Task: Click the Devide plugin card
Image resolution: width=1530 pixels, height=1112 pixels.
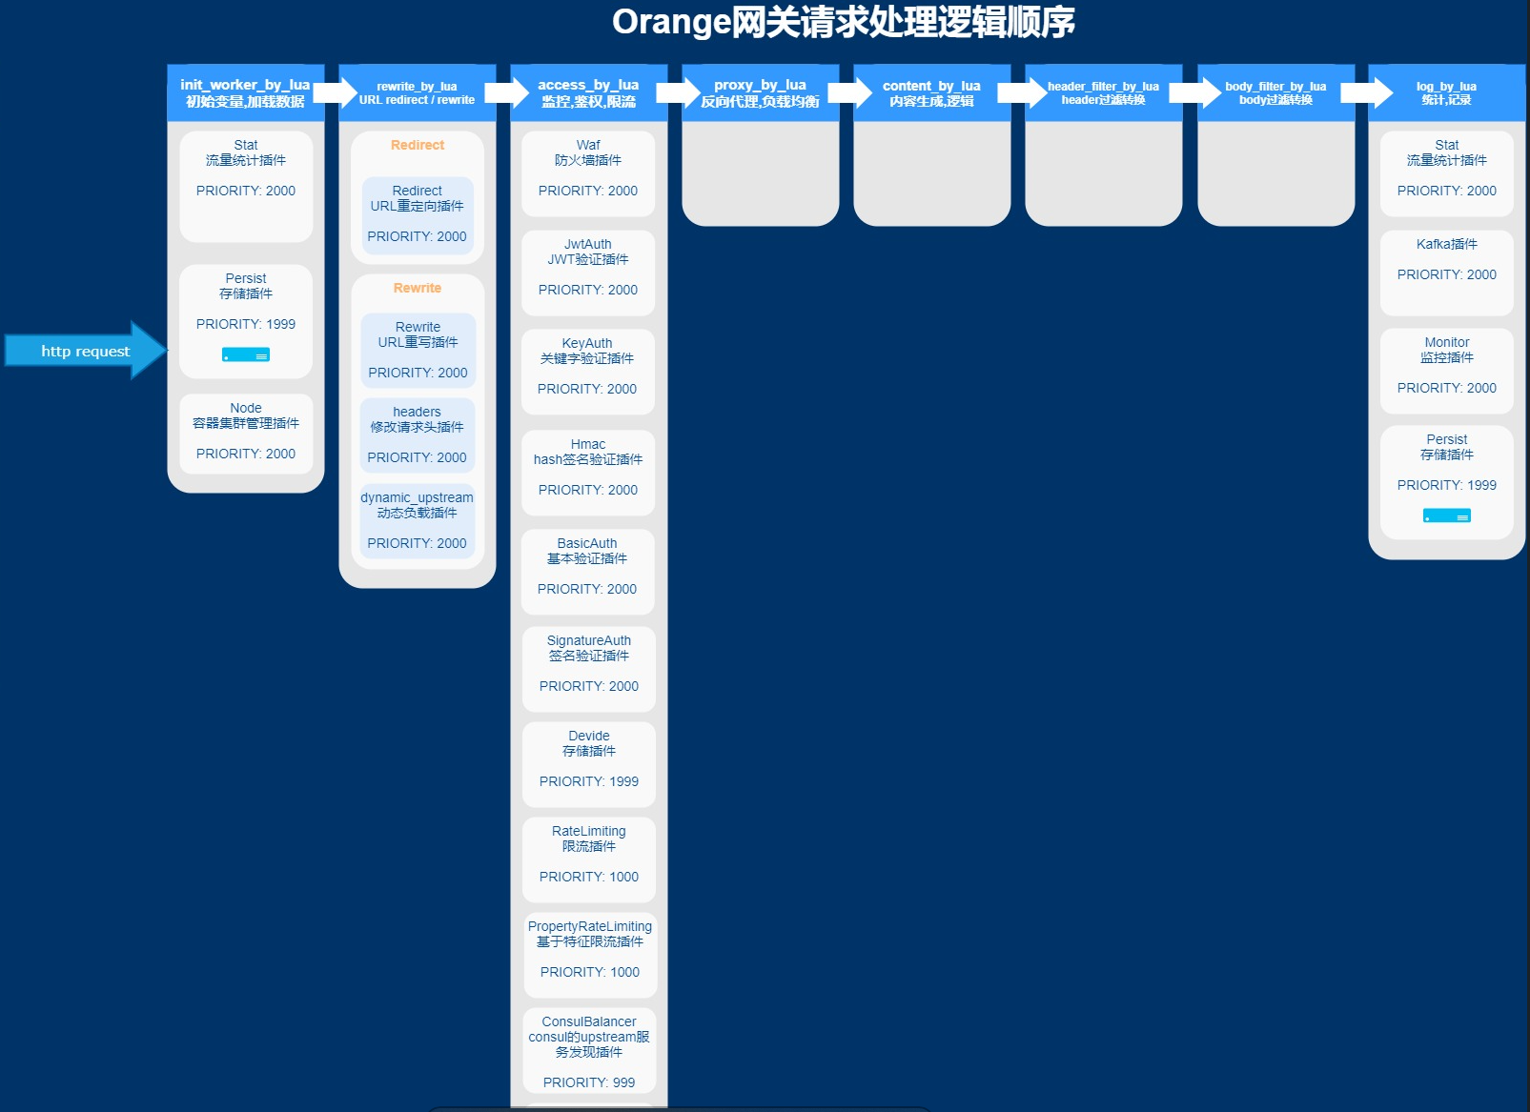Action: (589, 765)
